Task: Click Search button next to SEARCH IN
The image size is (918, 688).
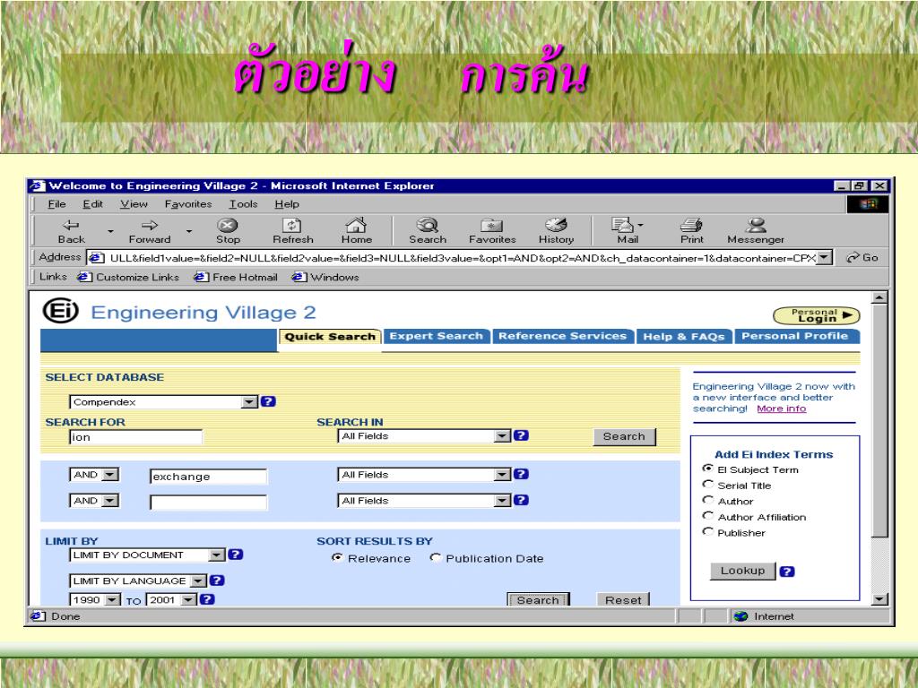Action: 624,436
